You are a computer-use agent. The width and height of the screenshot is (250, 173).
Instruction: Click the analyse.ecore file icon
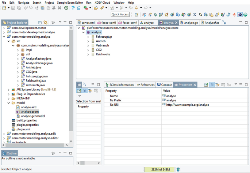click(18, 112)
